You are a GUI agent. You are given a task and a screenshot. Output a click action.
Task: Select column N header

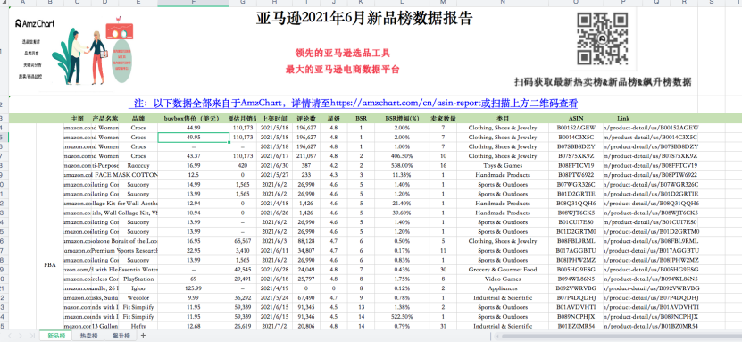point(503,3)
